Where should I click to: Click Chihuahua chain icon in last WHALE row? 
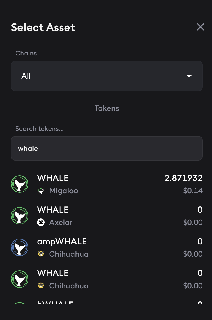(x=41, y=286)
